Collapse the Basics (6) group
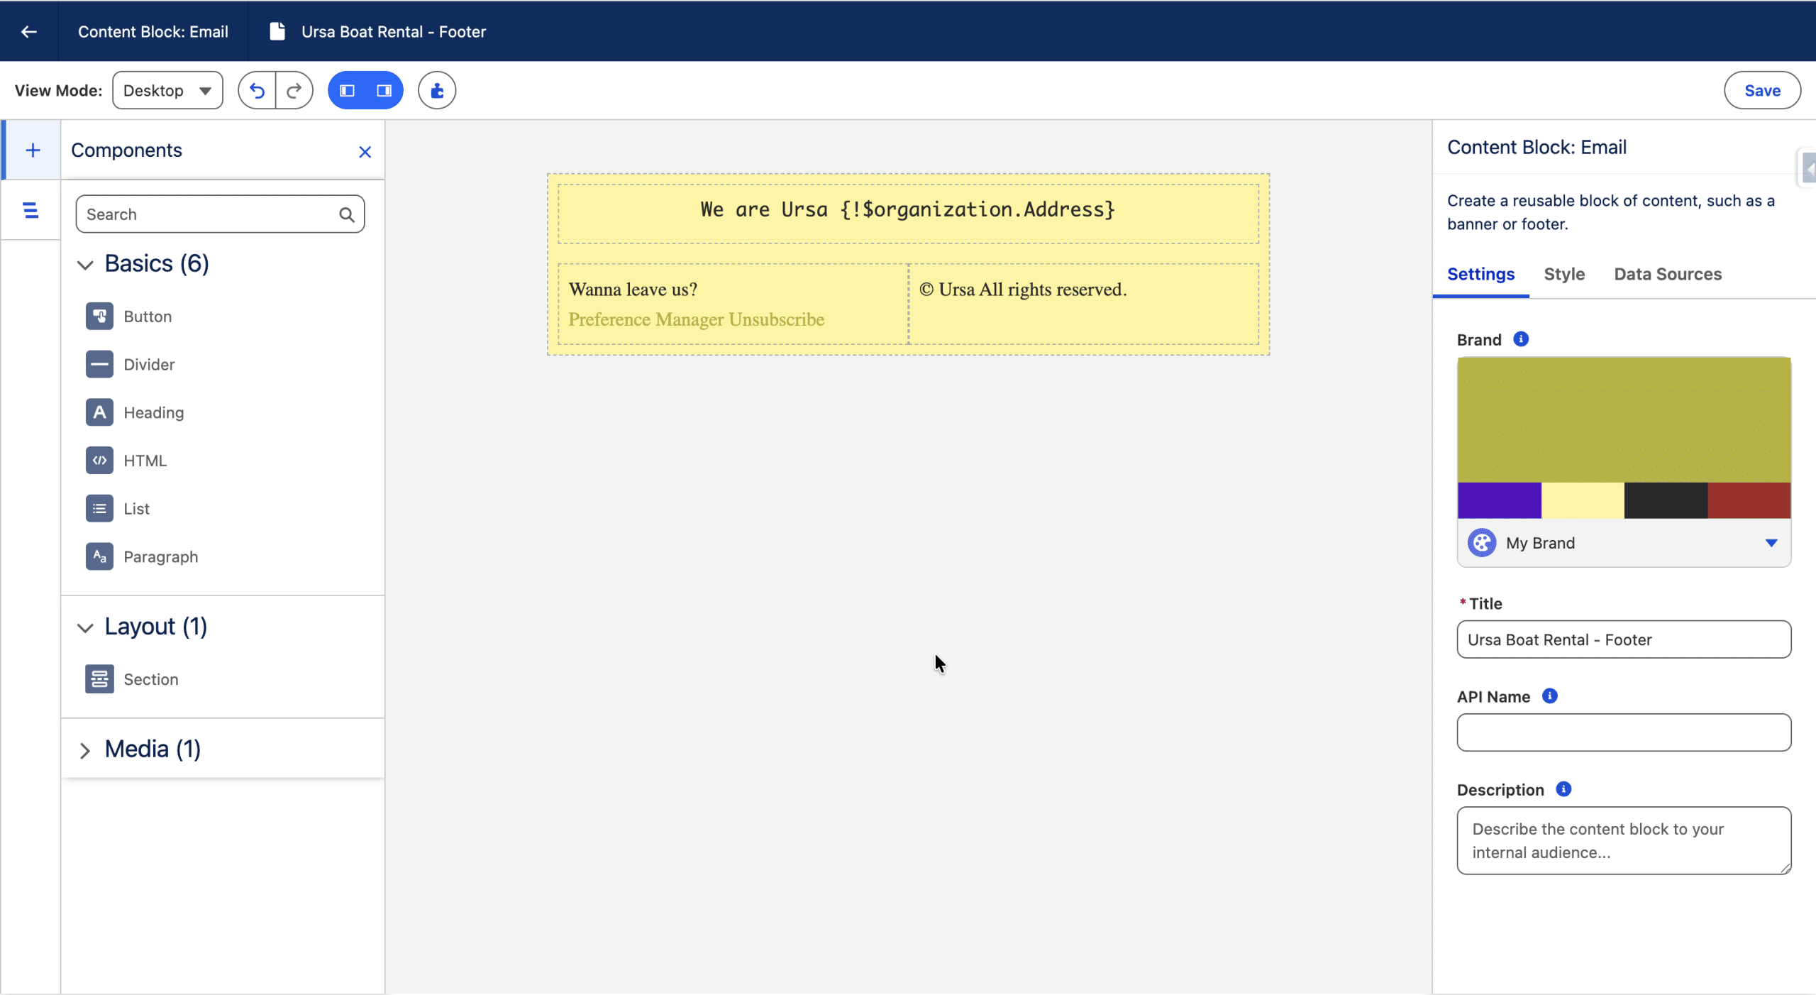 85,265
